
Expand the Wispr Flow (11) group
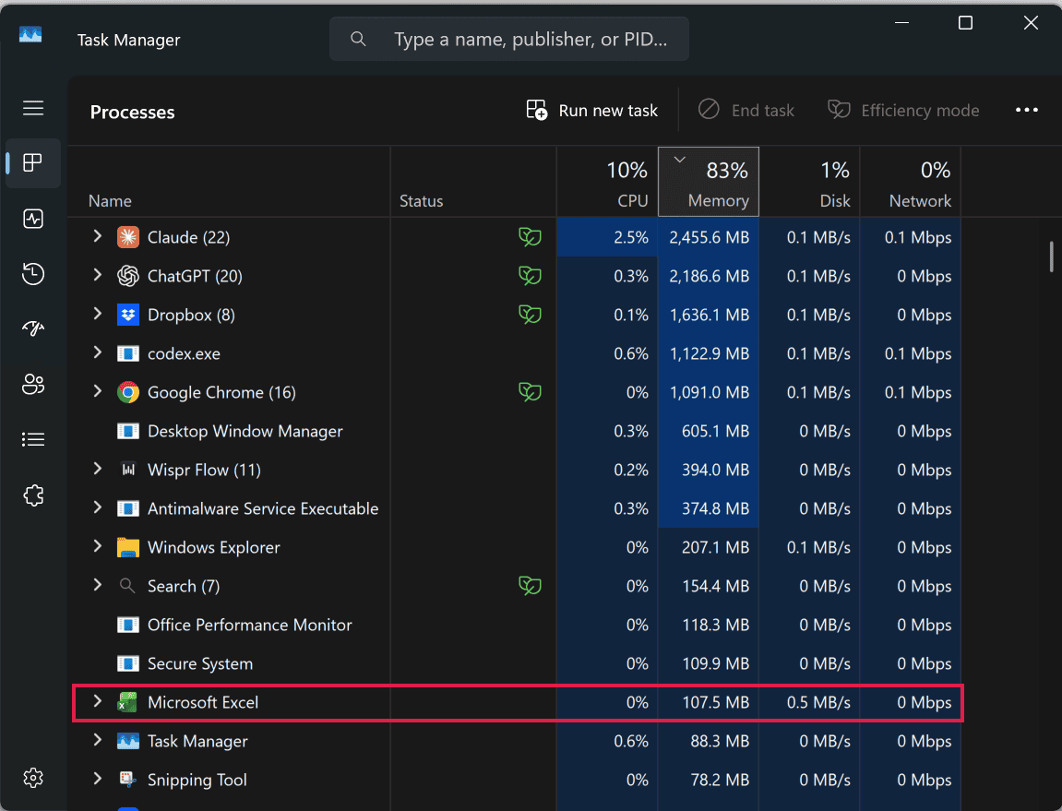tap(98, 468)
